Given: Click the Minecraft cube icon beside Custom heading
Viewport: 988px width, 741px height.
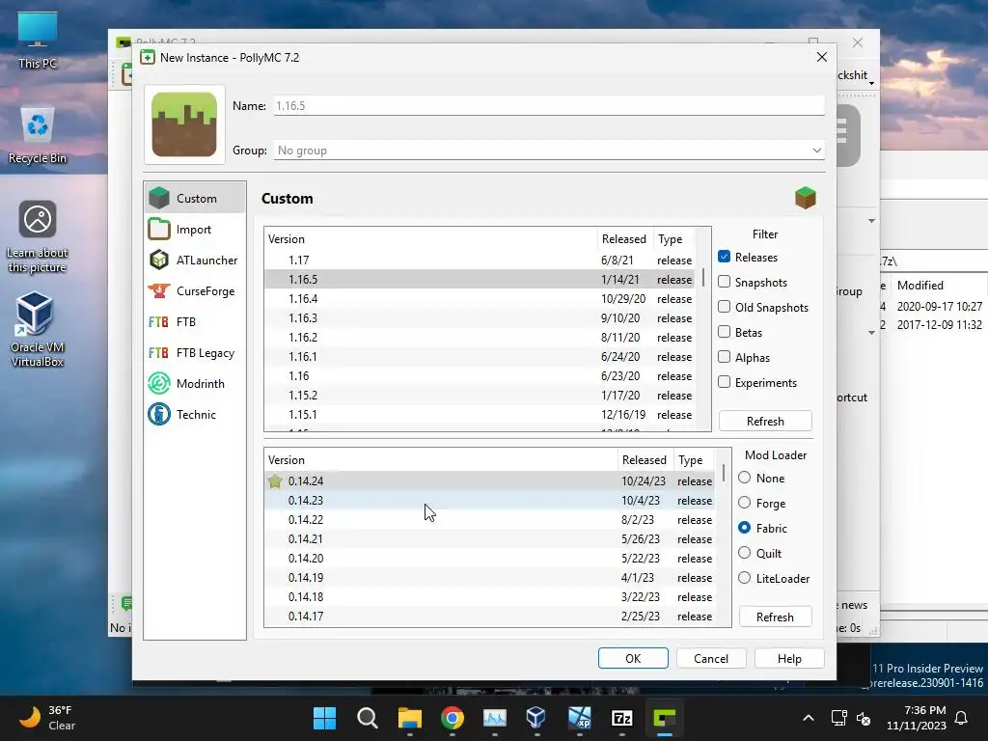Looking at the screenshot, I should tap(806, 198).
